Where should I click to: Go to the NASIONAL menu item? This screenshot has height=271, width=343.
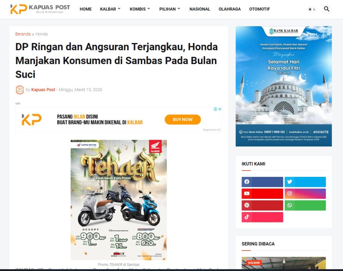200,9
